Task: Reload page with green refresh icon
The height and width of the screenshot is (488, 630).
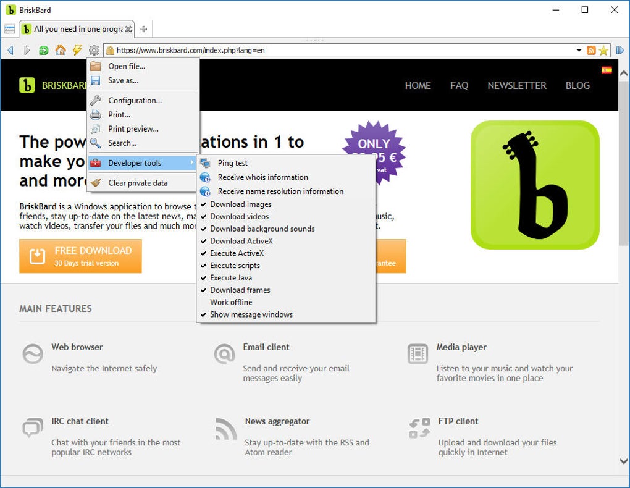Action: pyautogui.click(x=43, y=50)
